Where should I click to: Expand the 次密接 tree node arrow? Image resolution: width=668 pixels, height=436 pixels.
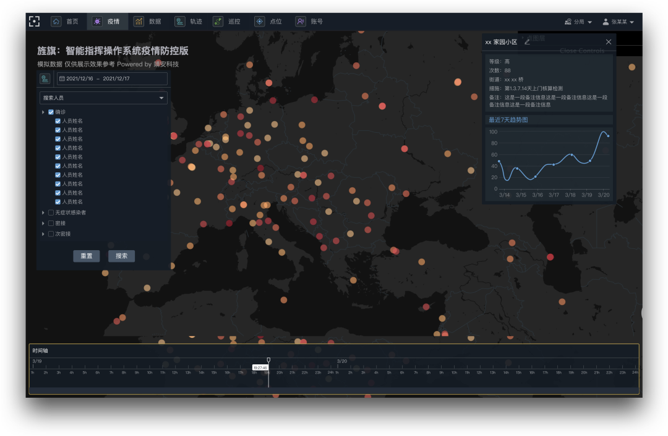pos(43,233)
